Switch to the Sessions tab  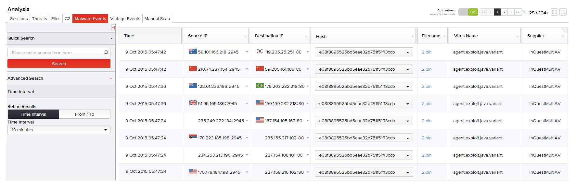click(x=19, y=18)
